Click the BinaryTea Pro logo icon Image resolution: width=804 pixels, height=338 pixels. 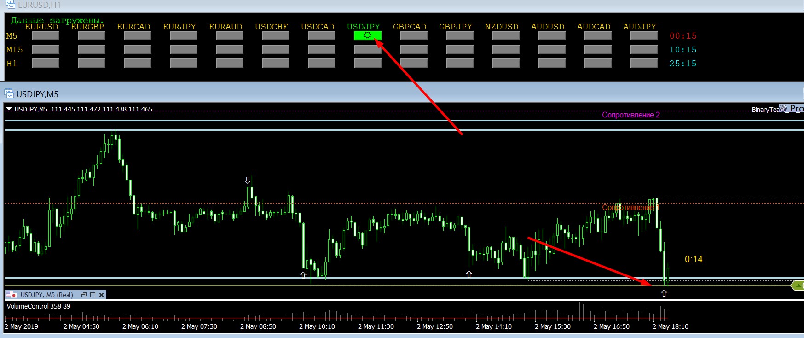coord(783,108)
